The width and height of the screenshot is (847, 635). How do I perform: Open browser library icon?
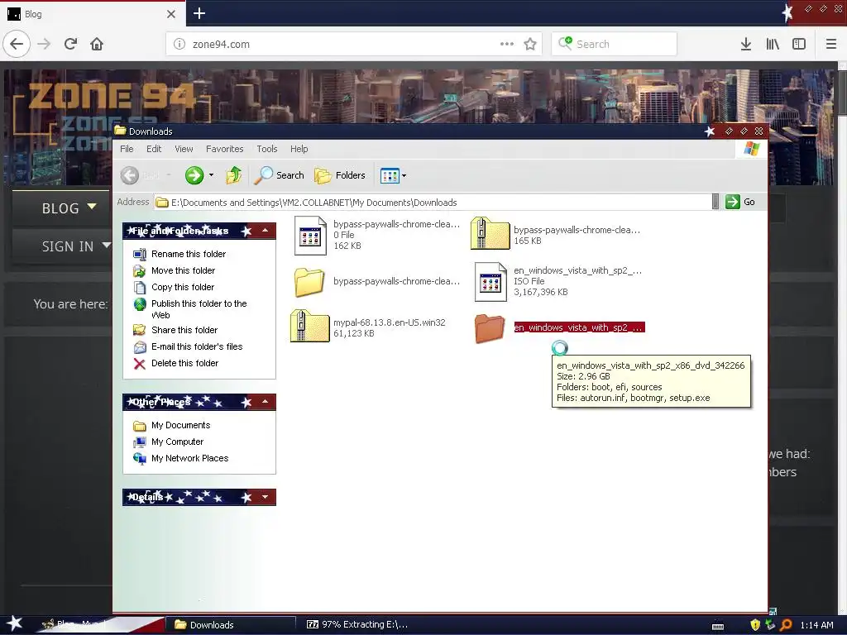click(x=773, y=44)
